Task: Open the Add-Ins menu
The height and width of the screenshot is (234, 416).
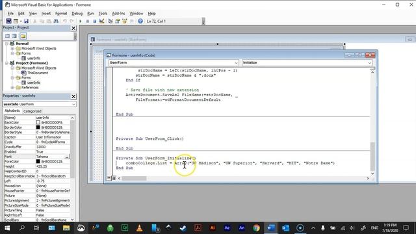Action: tap(118, 13)
